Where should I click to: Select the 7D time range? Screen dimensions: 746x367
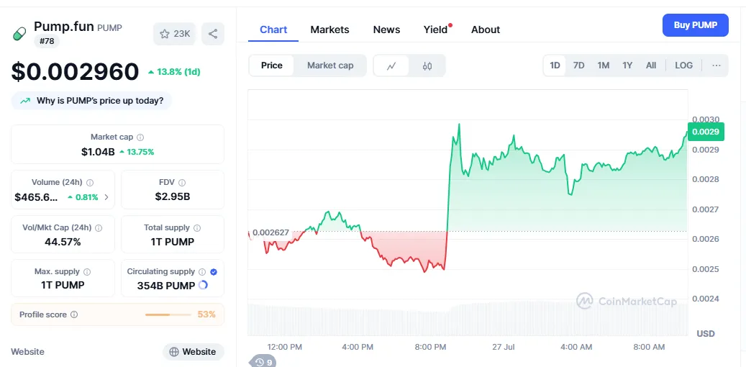click(x=578, y=65)
